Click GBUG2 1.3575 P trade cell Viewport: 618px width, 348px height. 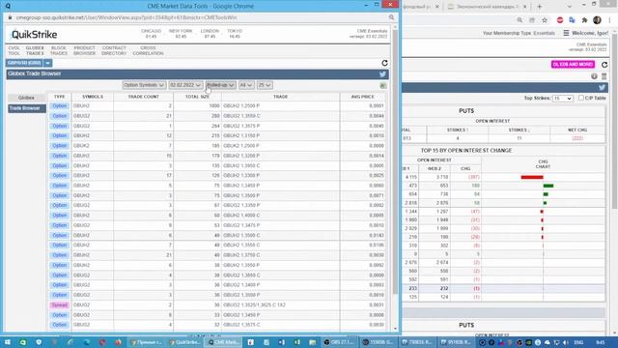pos(281,126)
